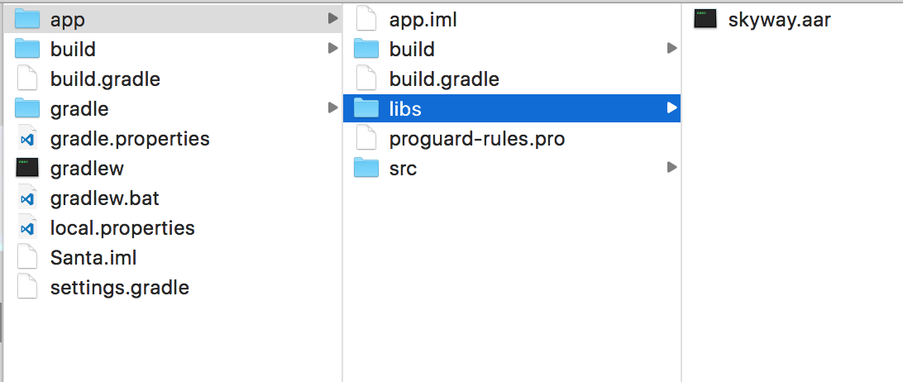This screenshot has width=903, height=382.
Task: Select the local.properties file icon
Action: [27, 227]
